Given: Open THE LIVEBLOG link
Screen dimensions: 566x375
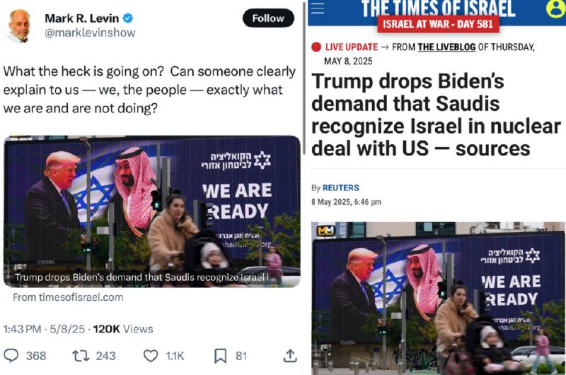Looking at the screenshot, I should coord(446,47).
